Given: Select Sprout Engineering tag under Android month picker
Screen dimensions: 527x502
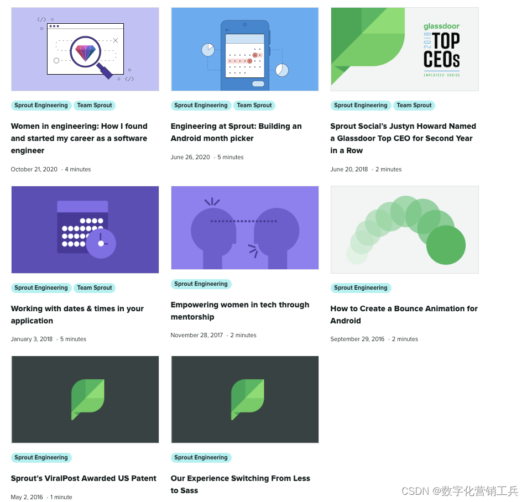Looking at the screenshot, I should [x=201, y=106].
